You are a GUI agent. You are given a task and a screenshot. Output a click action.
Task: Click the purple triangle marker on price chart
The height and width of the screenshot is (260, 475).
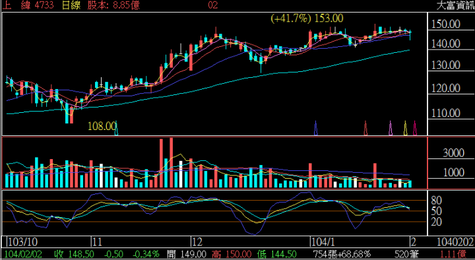pos(390,128)
